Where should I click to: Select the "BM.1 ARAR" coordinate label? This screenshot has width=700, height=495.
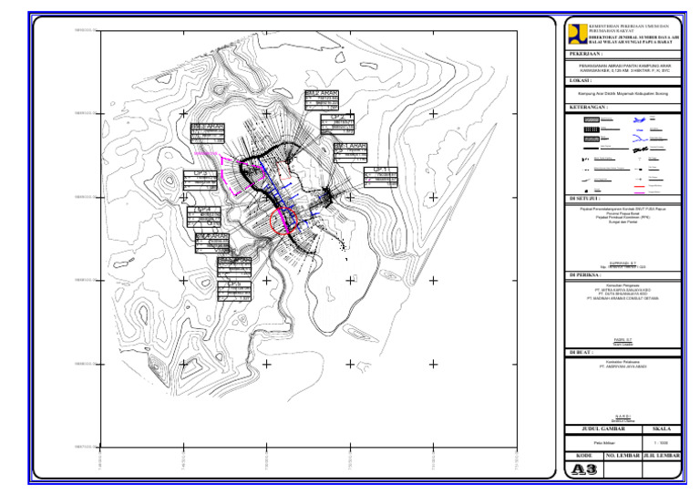351,152
